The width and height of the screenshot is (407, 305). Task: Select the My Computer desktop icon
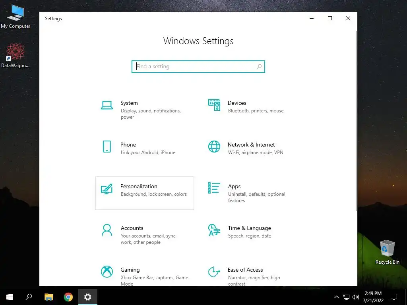[16, 17]
